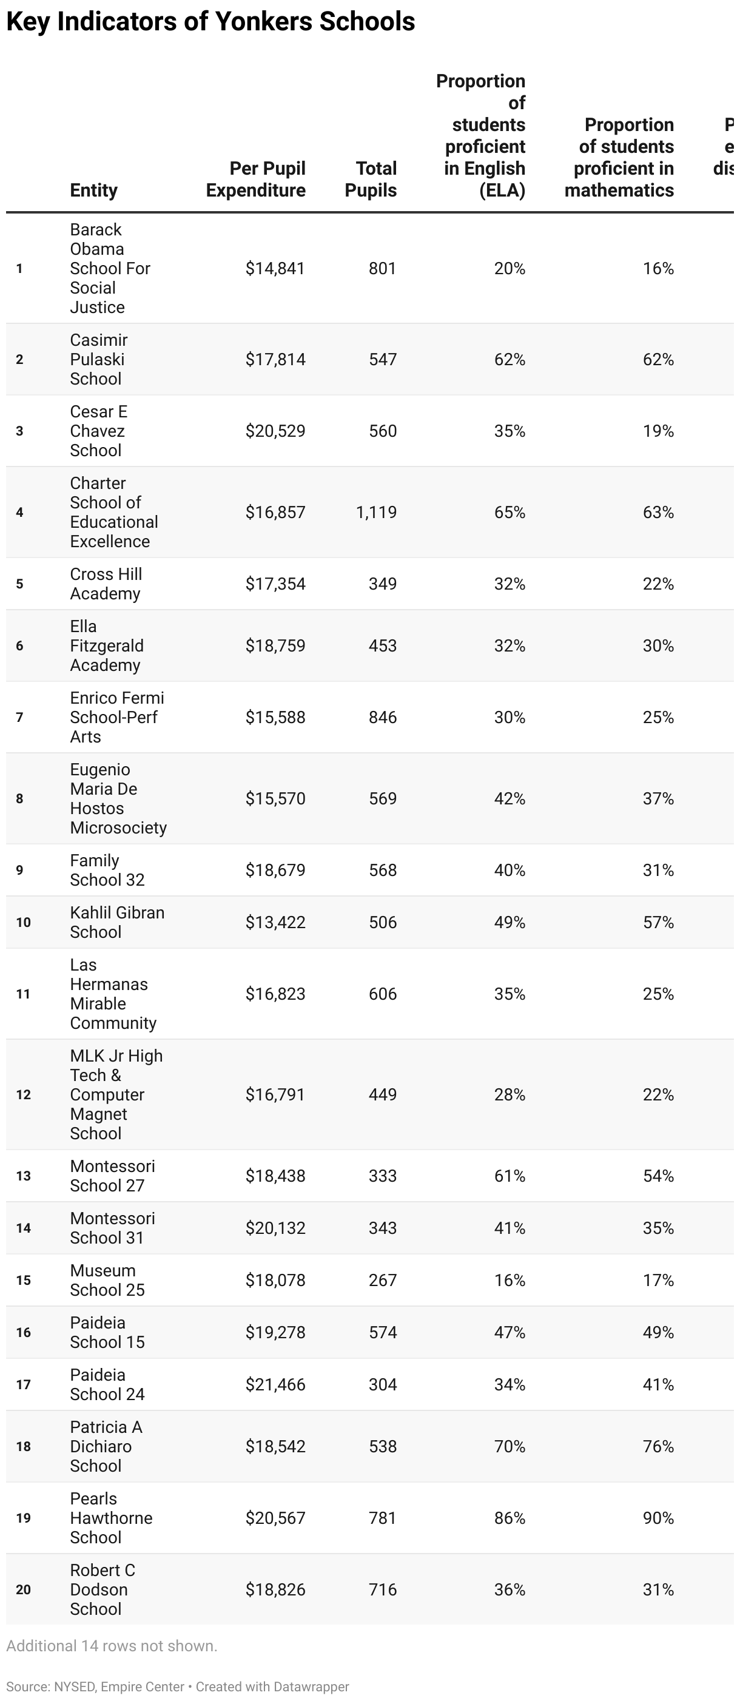Screen dimensions: 740x1701
Task: Click the Created with Datawrapper link
Action: [x=272, y=1686]
